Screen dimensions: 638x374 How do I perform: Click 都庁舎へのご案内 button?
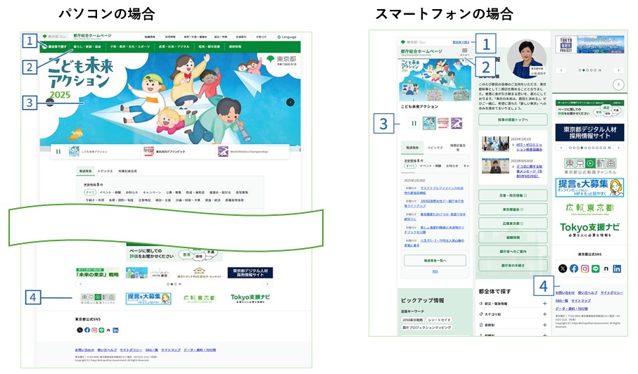tap(513, 251)
